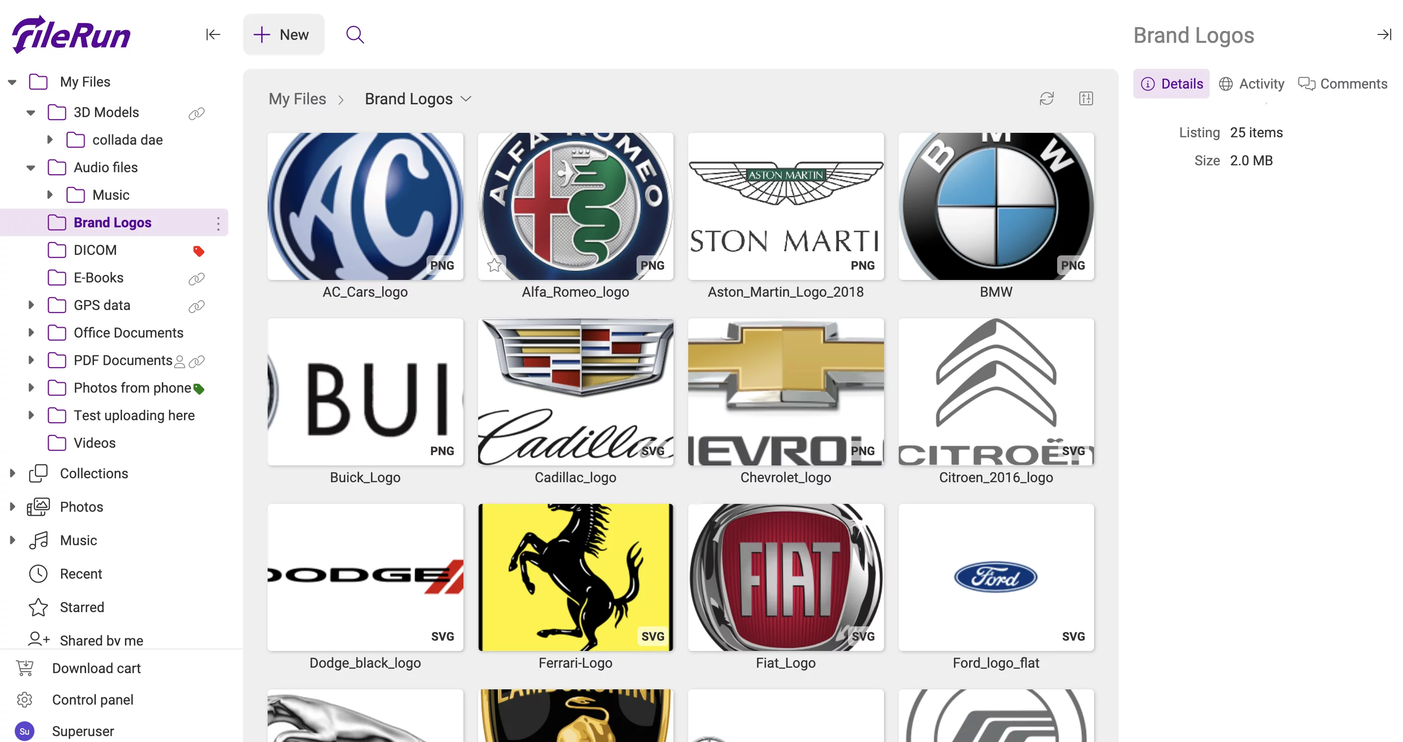1403x742 pixels.
Task: Click the New button
Action: pos(283,35)
